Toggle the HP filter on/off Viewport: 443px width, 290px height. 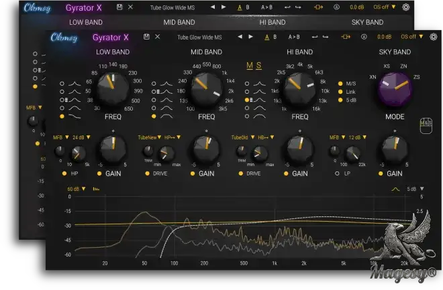(x=64, y=173)
